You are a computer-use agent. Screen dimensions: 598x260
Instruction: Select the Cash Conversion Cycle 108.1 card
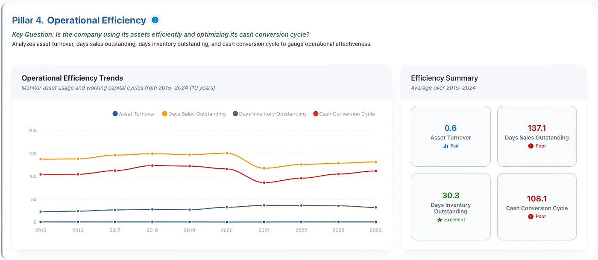coord(537,207)
